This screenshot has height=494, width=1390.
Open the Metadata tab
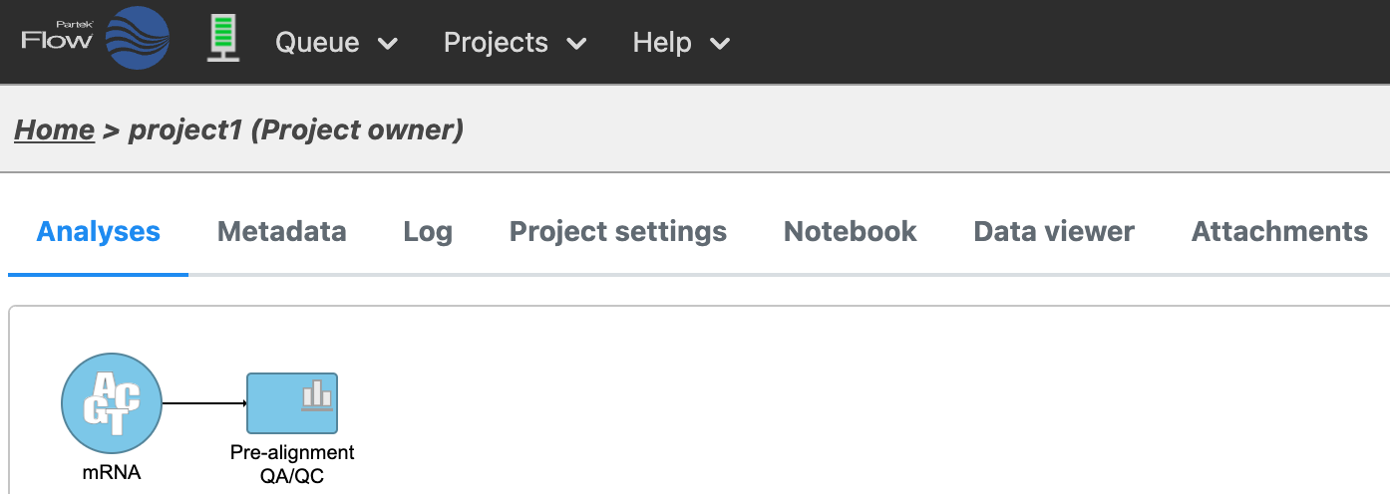click(282, 232)
